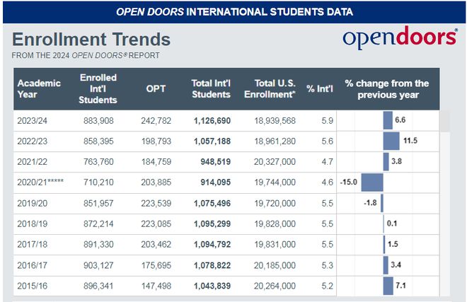
Task: Click the Enrollment Trends heading
Action: [x=91, y=39]
